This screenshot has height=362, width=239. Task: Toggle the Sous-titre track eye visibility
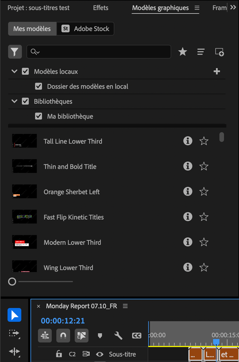tap(100, 354)
